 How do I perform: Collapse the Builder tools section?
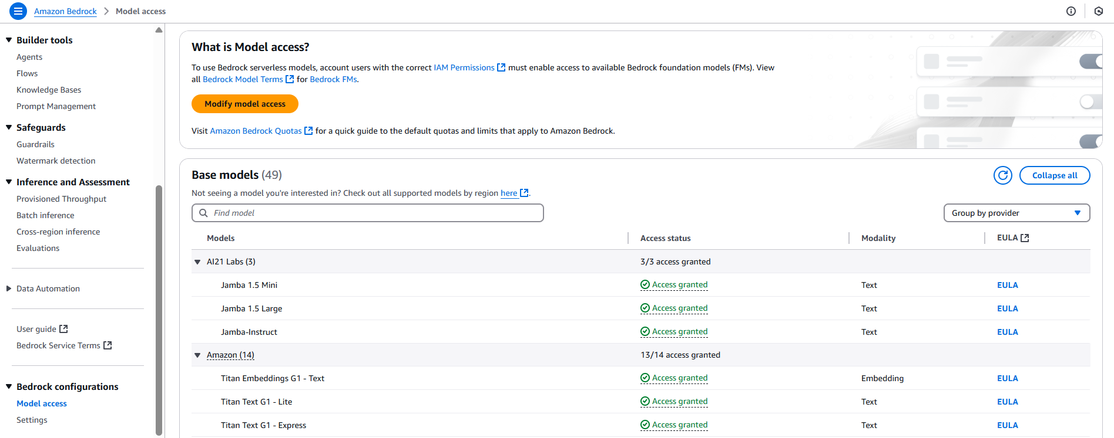tap(9, 40)
